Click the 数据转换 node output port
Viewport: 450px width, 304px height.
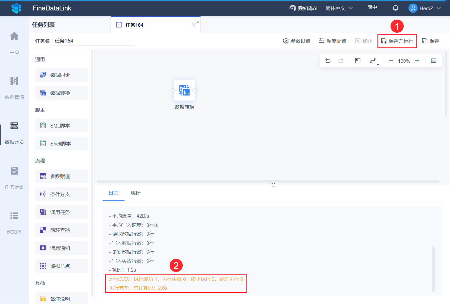[195, 90]
